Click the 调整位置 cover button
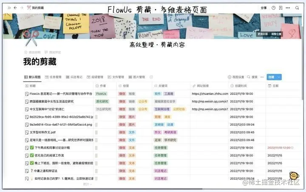 276,34
